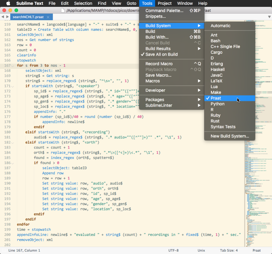The height and width of the screenshot is (254, 272).
Task: Start Record Macro
Action: point(172,64)
